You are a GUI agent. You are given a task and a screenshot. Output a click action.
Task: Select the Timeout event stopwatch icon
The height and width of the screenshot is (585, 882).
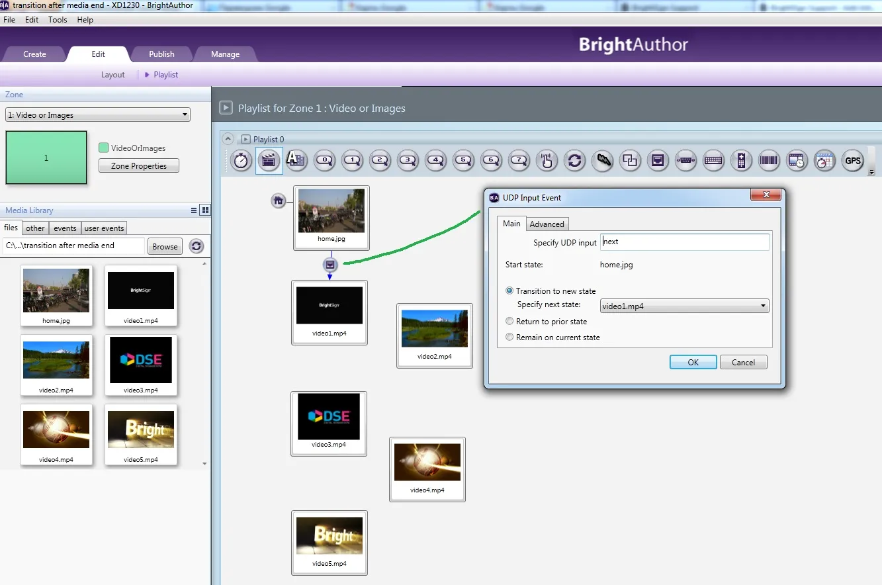coord(242,160)
